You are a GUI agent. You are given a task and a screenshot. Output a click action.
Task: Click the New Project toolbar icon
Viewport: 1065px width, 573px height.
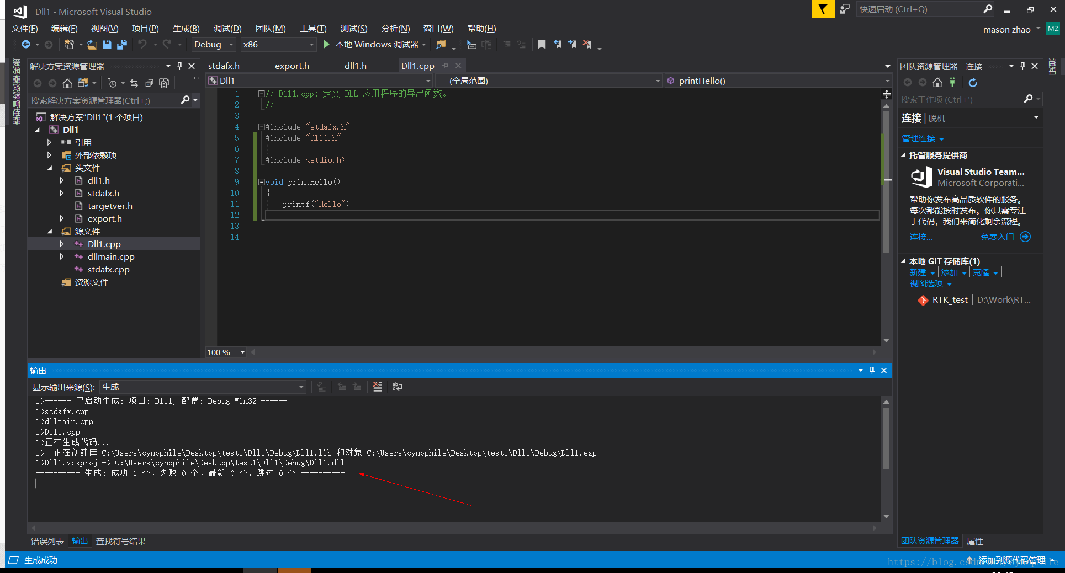pyautogui.click(x=70, y=44)
